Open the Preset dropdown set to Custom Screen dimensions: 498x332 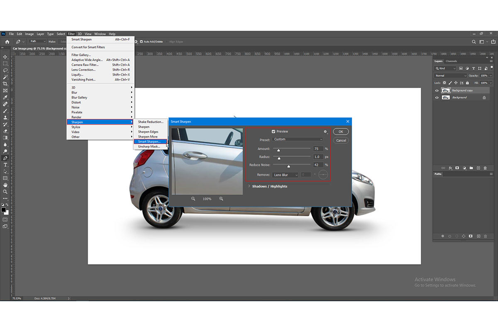point(298,139)
